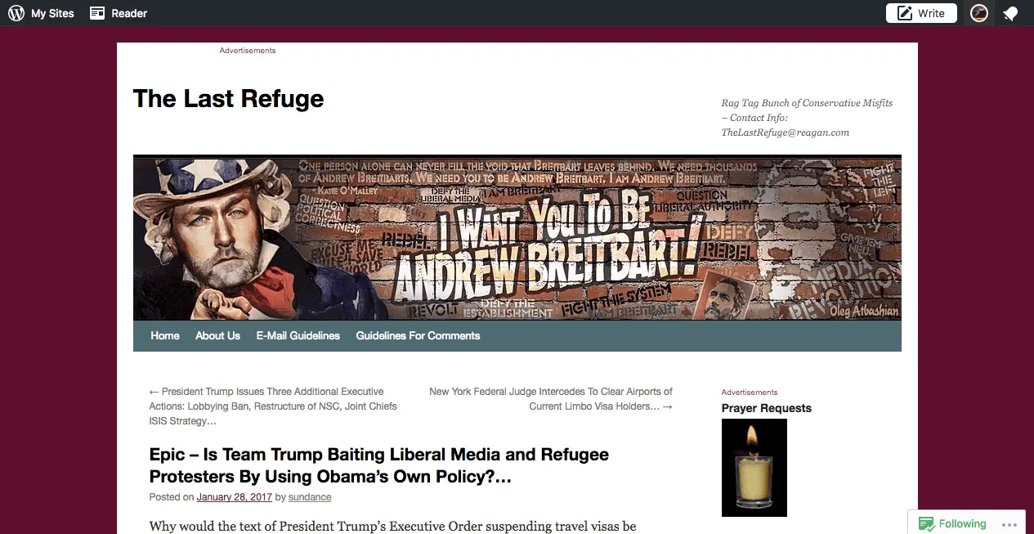Image resolution: width=1034 pixels, height=534 pixels.
Task: Open the About Us page
Action: [217, 335]
